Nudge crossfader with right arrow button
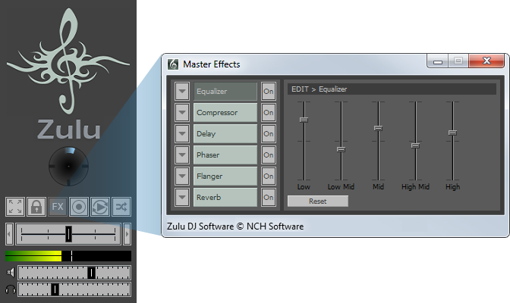The height and width of the screenshot is (303, 510). (x=127, y=234)
